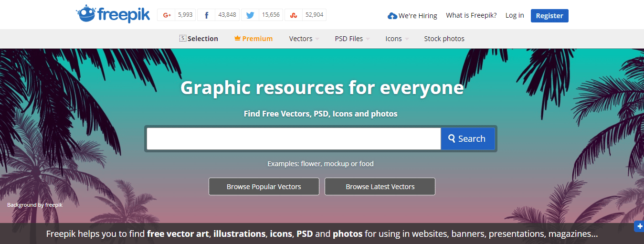The height and width of the screenshot is (244, 644).
Task: Click the 5,993 Google Plus count
Action: pos(185,15)
